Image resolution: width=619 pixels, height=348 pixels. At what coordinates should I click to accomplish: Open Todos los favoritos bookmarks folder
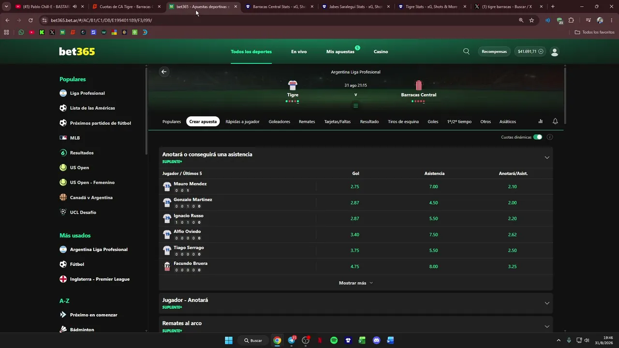click(x=594, y=32)
